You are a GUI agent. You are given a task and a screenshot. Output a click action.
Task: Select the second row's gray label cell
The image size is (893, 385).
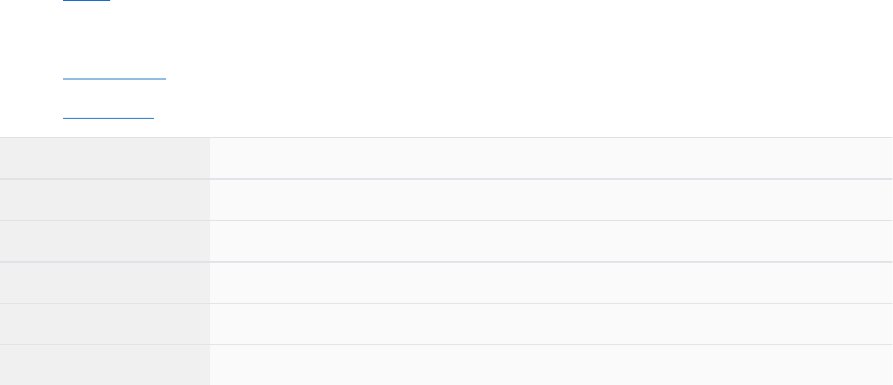pyautogui.click(x=105, y=200)
